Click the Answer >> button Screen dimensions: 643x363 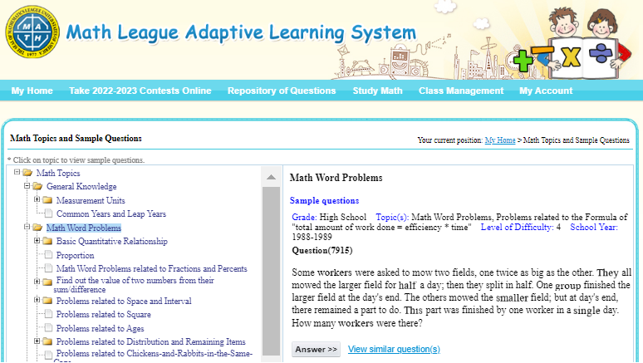pos(316,349)
